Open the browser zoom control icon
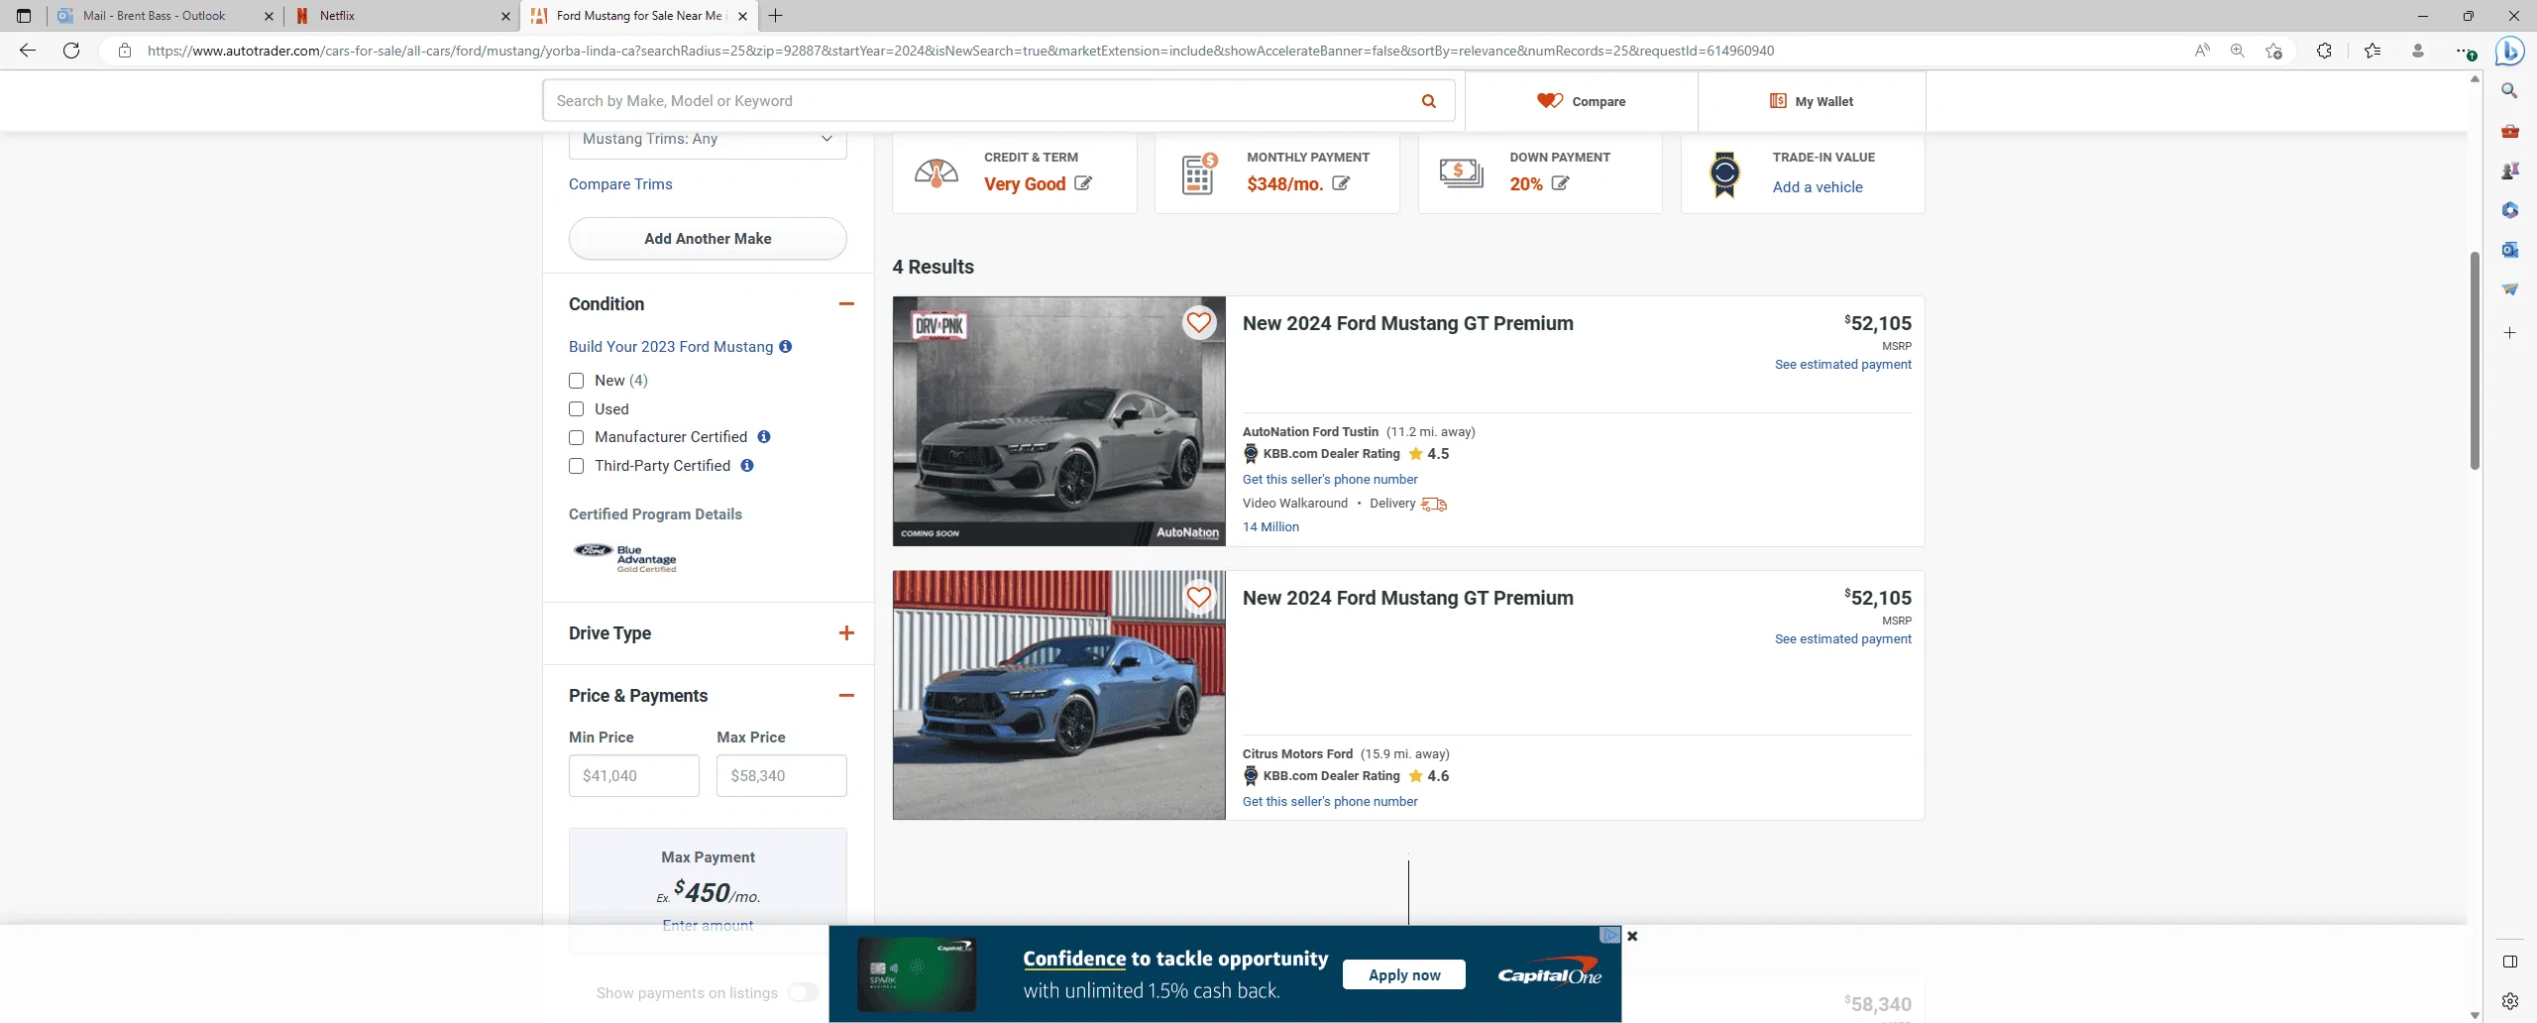 coord(2238,51)
